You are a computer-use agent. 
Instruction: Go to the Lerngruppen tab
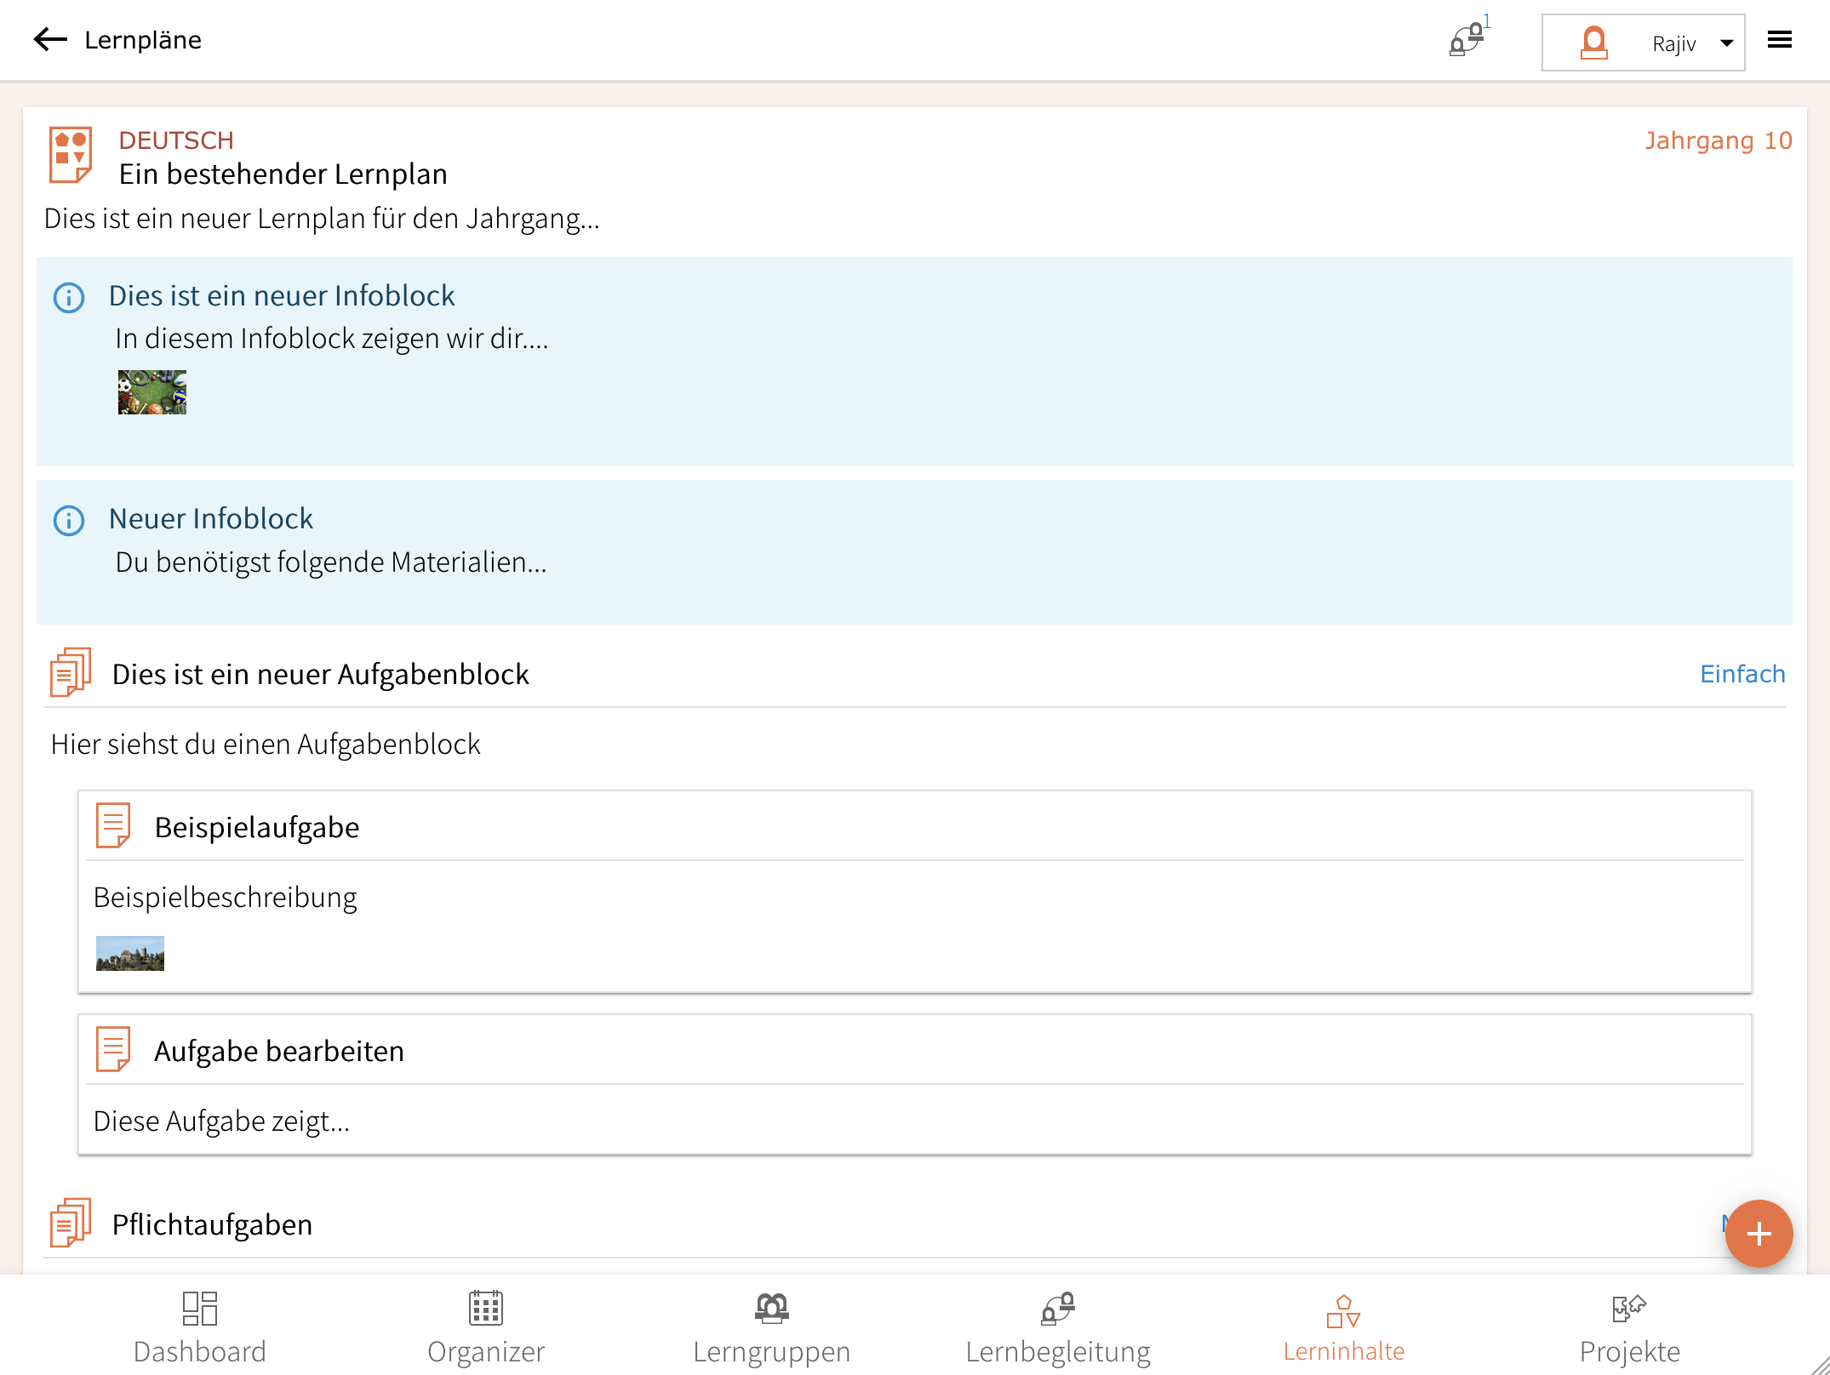pos(771,1326)
